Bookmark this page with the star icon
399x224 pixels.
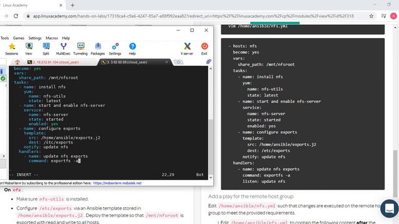372,16
